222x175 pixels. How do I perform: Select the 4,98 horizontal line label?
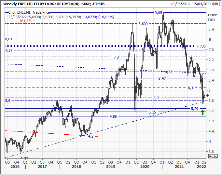pos(113,116)
